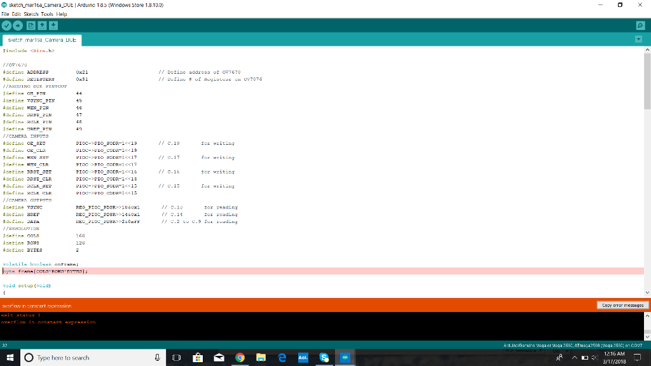Open the Sketch menu

[30, 14]
